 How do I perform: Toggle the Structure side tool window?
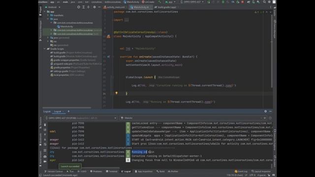click(40, 122)
